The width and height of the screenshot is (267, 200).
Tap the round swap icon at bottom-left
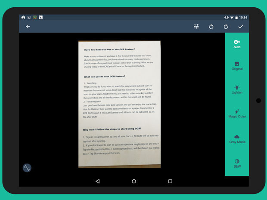[27, 168]
